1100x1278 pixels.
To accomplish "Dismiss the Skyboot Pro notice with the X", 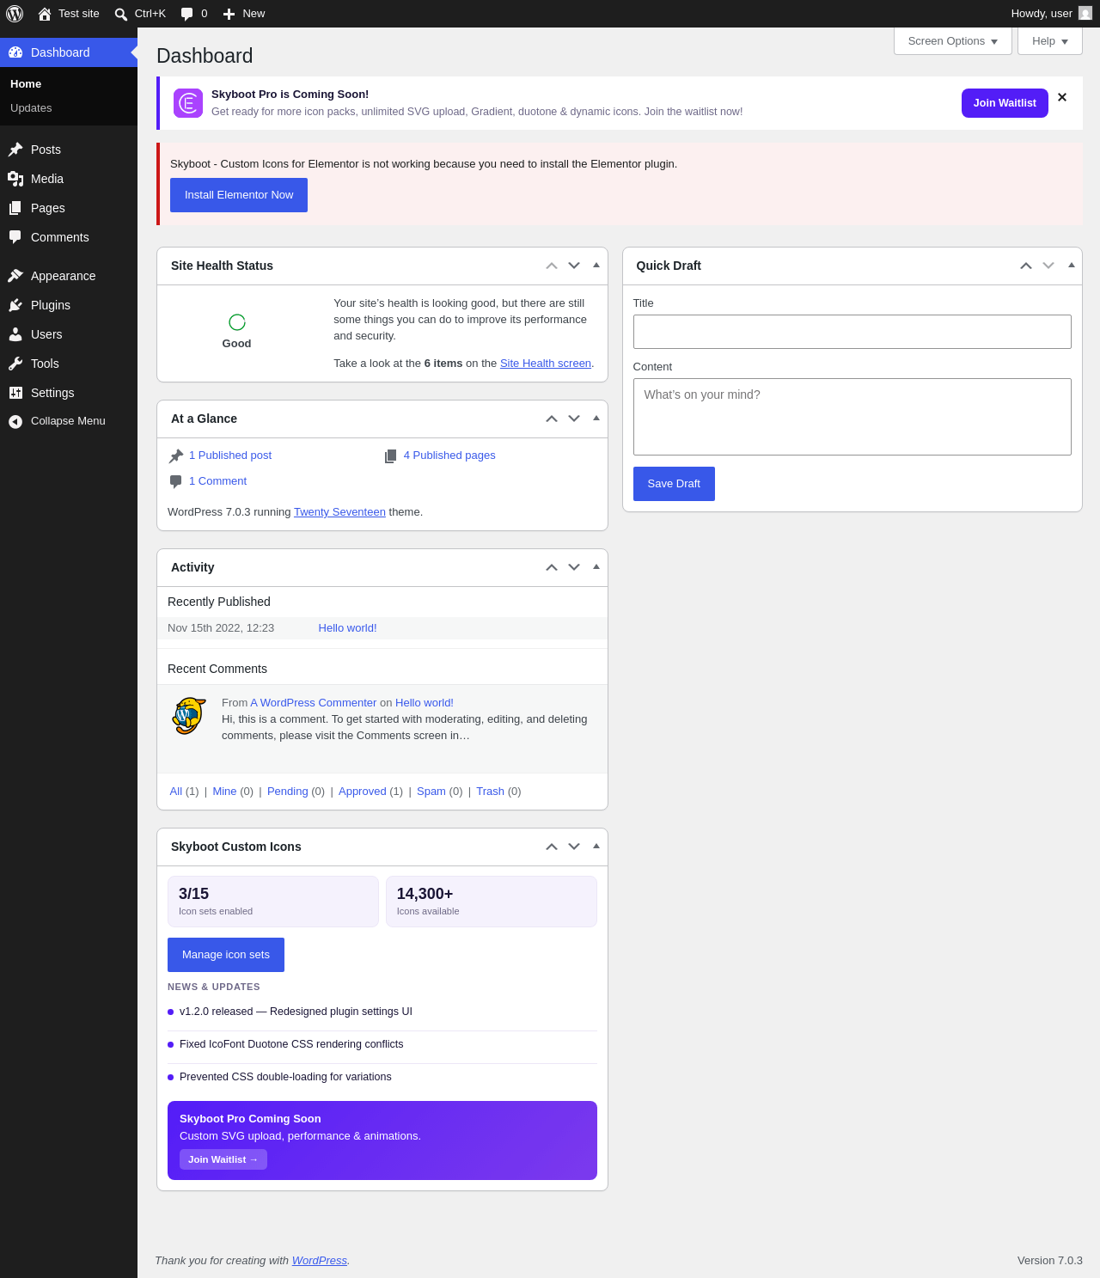I will pos(1062,97).
